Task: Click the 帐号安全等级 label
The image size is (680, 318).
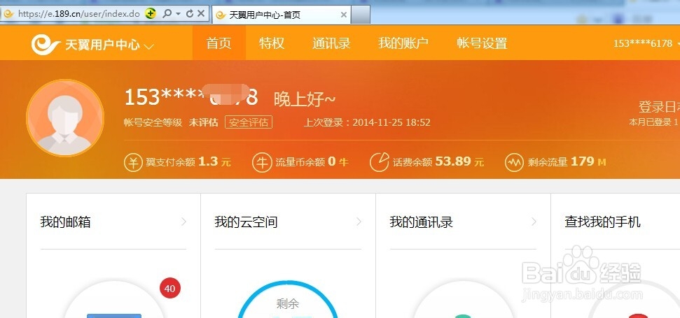Action: (153, 122)
